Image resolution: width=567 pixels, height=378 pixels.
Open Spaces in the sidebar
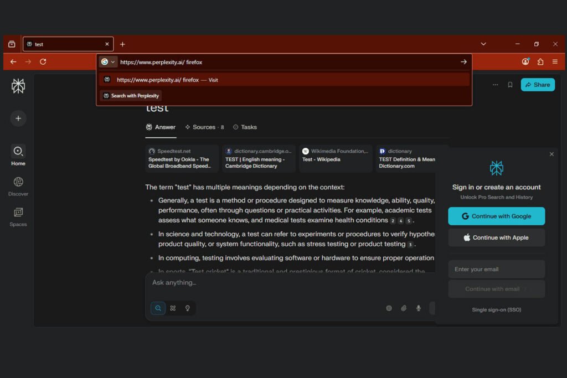tap(18, 217)
